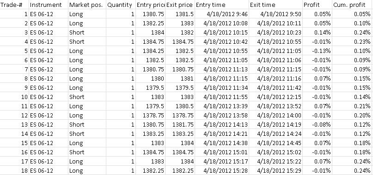Screen dimensions: 373x175
Task: Select the -0.13% profit cell
Action: (318, 51)
